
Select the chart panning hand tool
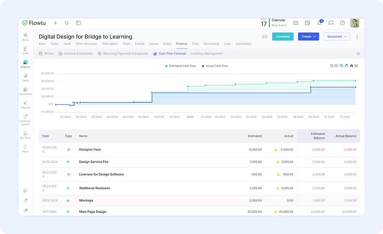tap(346, 66)
